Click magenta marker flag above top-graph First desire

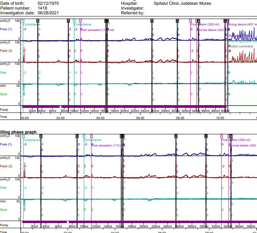[190, 21]
